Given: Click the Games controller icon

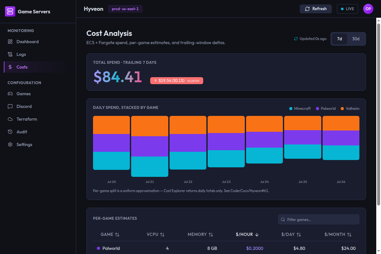Looking at the screenshot, I should click(x=10, y=94).
